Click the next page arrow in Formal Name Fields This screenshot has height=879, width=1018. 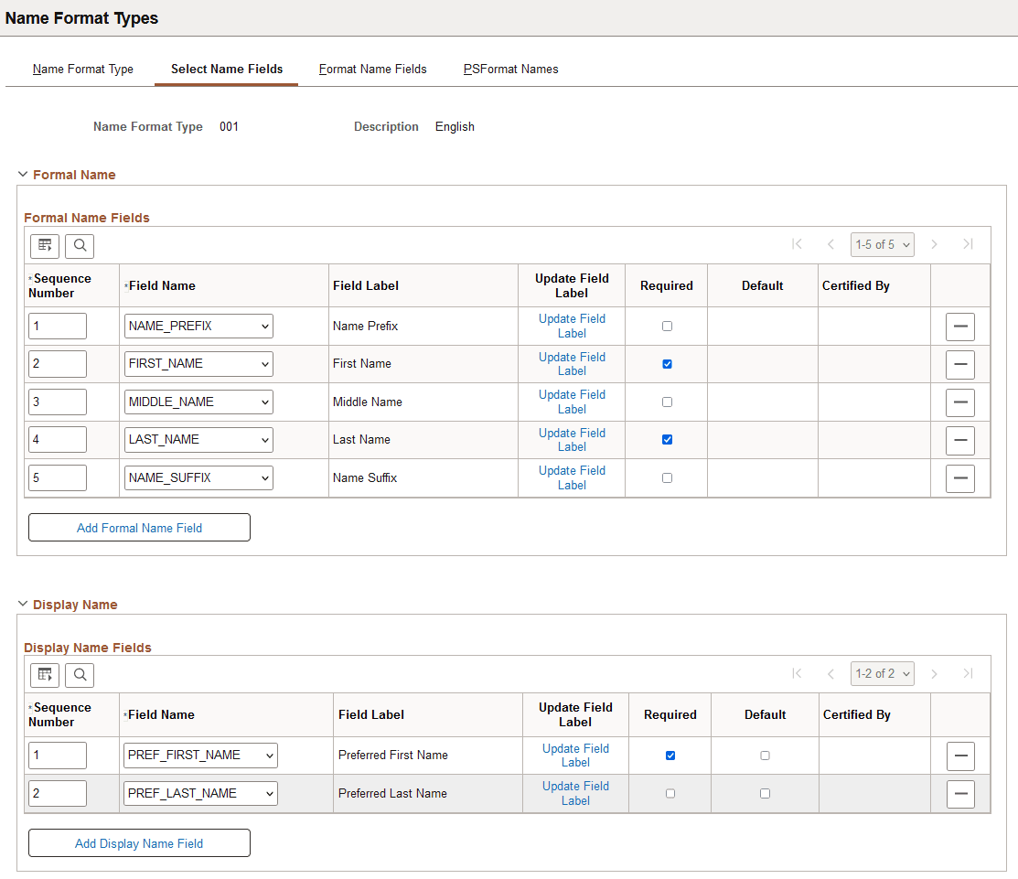pos(934,244)
